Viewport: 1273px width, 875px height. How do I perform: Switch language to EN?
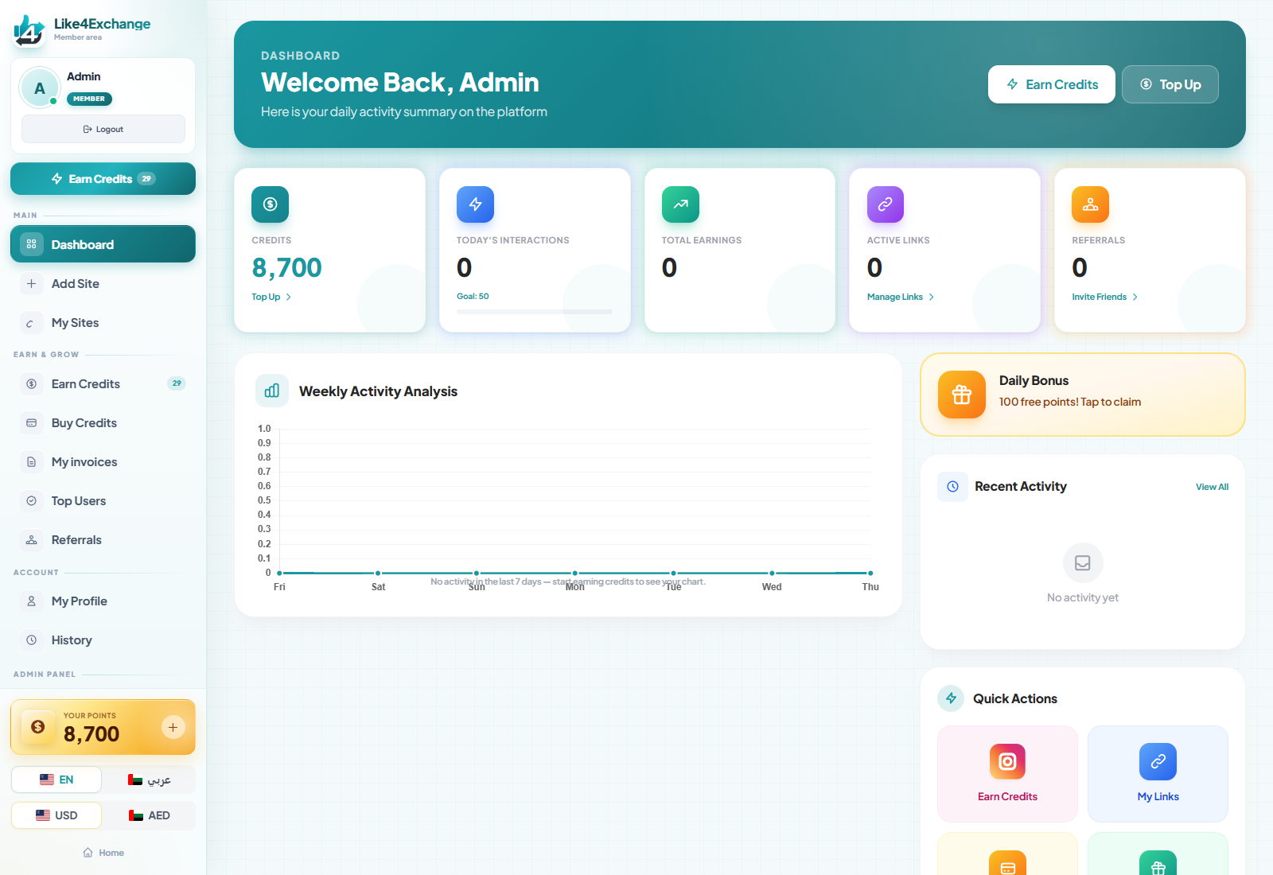click(56, 780)
